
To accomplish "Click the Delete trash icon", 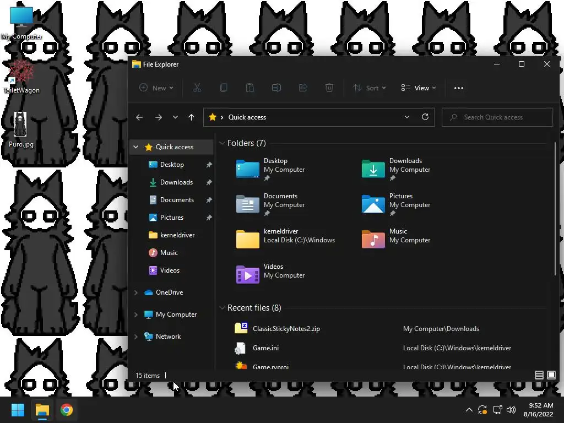I will point(329,88).
